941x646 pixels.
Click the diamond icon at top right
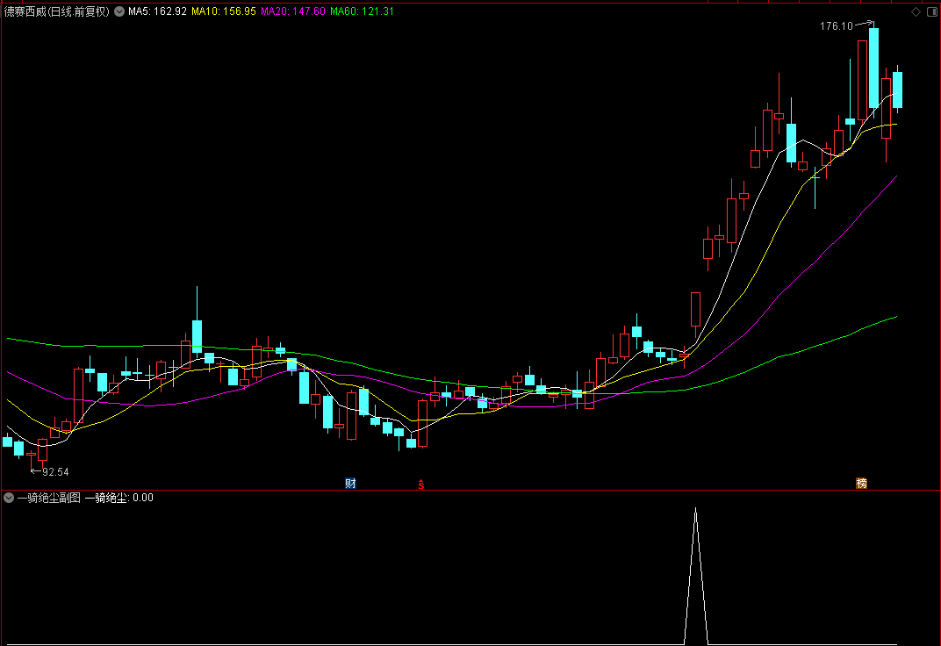pyautogui.click(x=916, y=11)
